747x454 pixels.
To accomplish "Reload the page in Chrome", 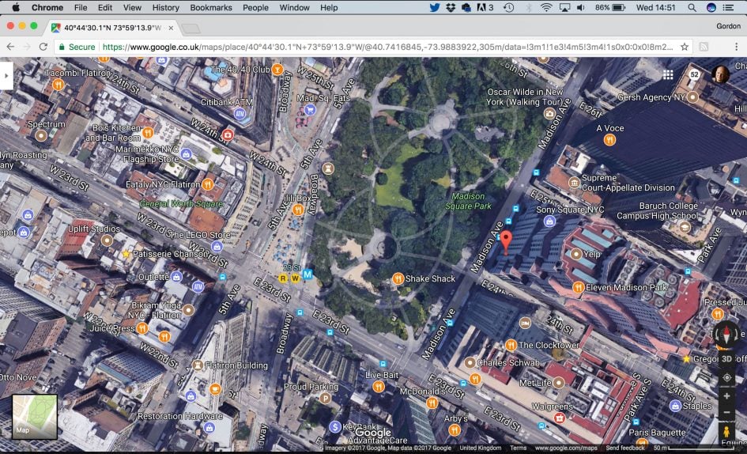I will click(x=43, y=47).
